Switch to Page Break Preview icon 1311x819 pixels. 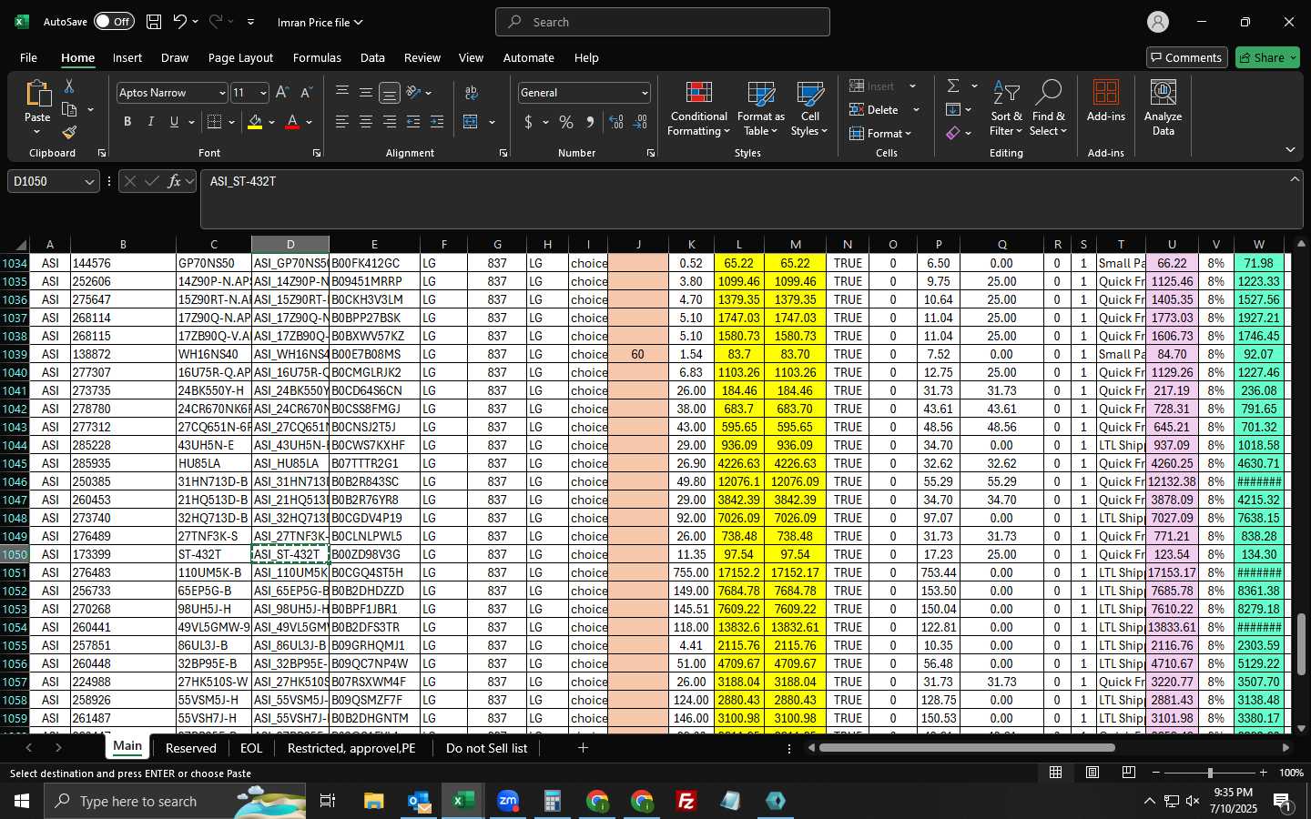[x=1129, y=773]
